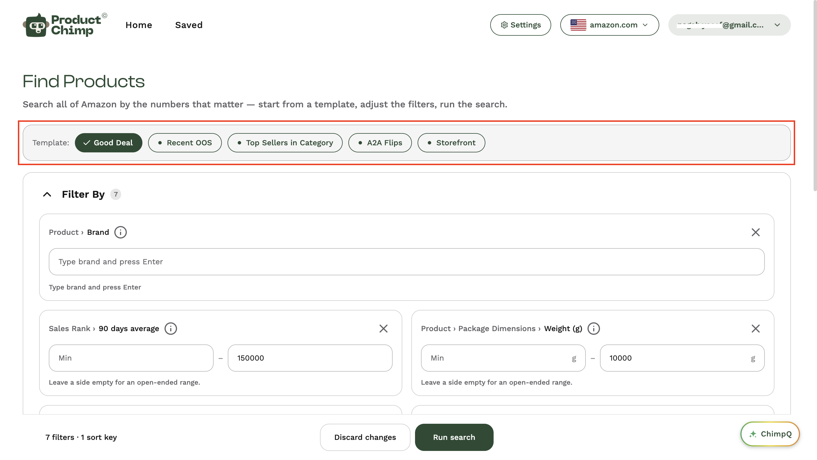This screenshot has width=817, height=460.
Task: Show info for the Brand filter
Action: tap(121, 232)
